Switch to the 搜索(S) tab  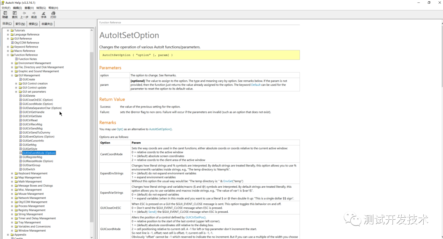click(x=33, y=24)
